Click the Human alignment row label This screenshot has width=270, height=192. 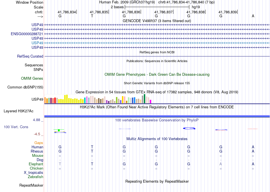[37, 147]
